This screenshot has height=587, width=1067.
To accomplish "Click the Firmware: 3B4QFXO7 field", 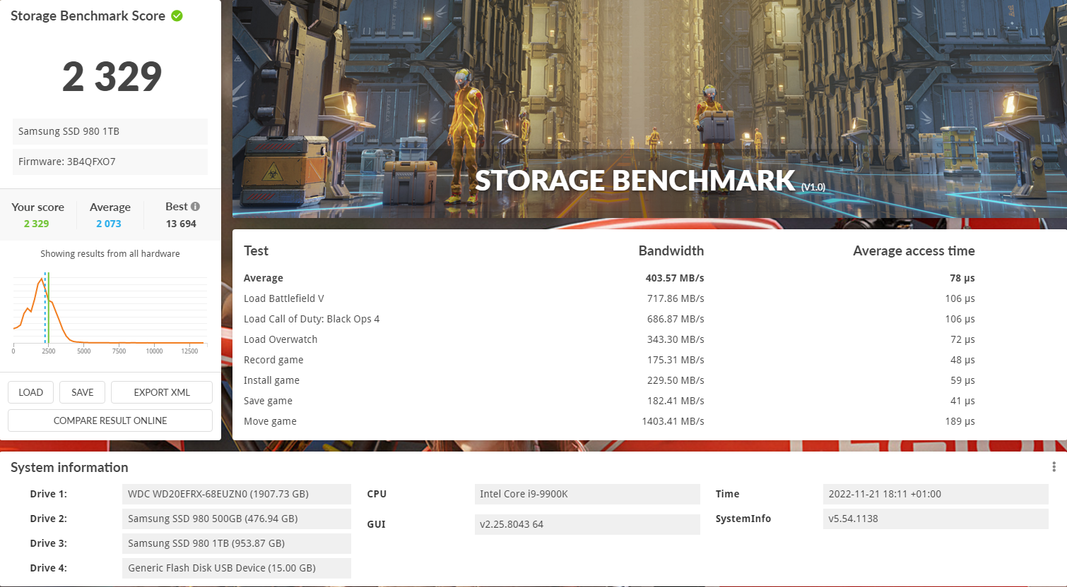I will click(x=110, y=162).
